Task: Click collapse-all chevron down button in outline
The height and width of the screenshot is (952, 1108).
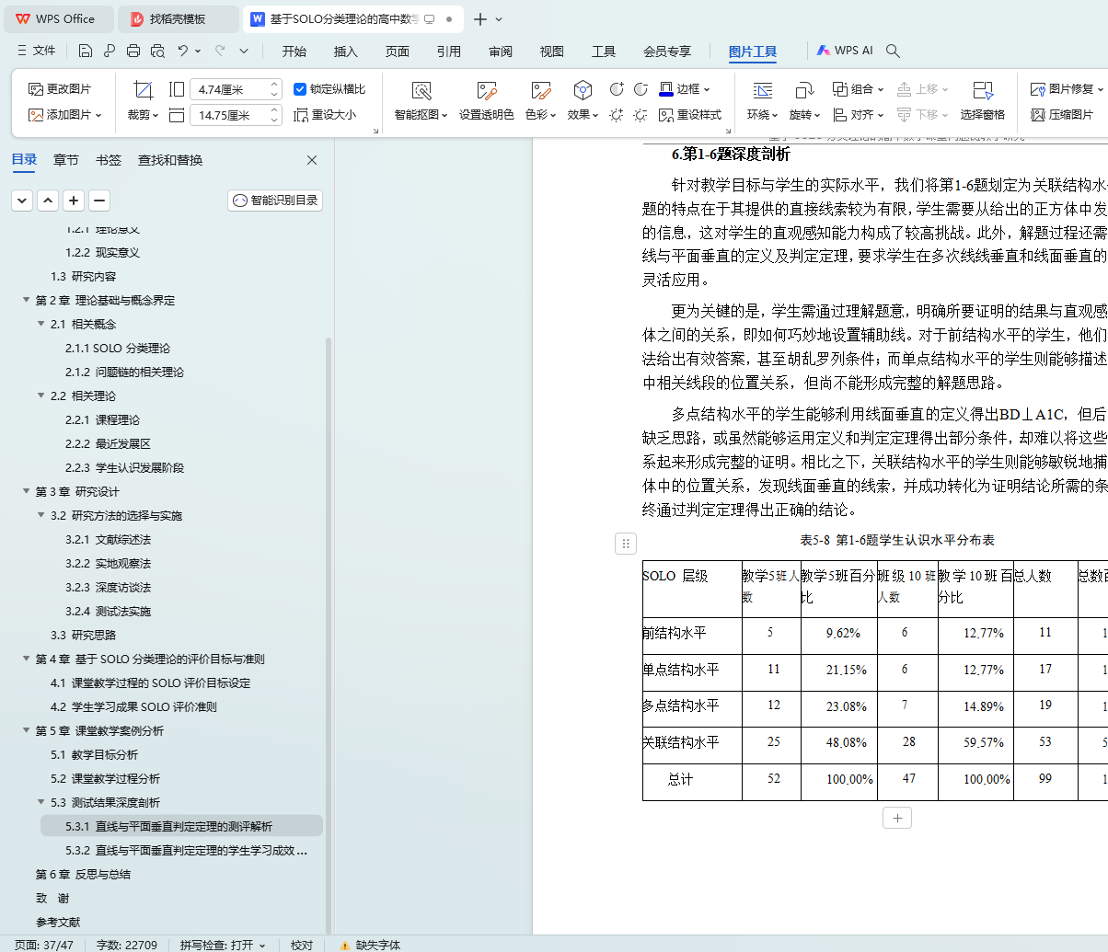Action: point(22,200)
